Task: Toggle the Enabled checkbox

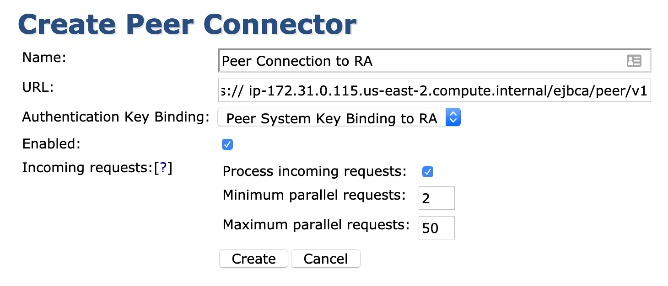Action: click(227, 145)
